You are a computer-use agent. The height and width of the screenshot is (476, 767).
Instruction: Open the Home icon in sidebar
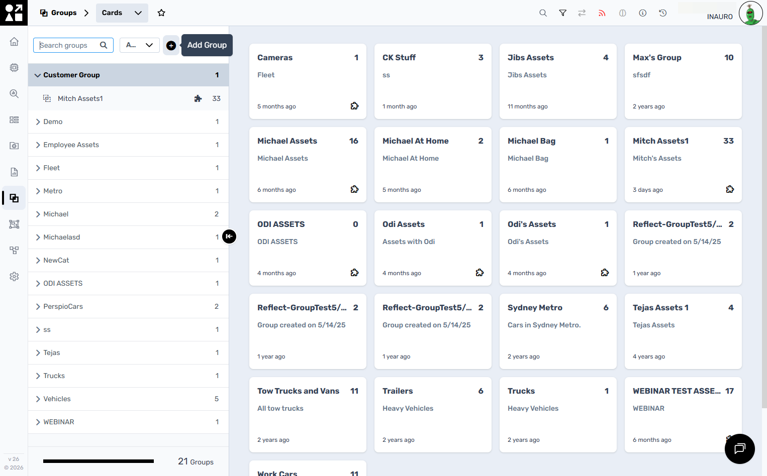pos(14,42)
